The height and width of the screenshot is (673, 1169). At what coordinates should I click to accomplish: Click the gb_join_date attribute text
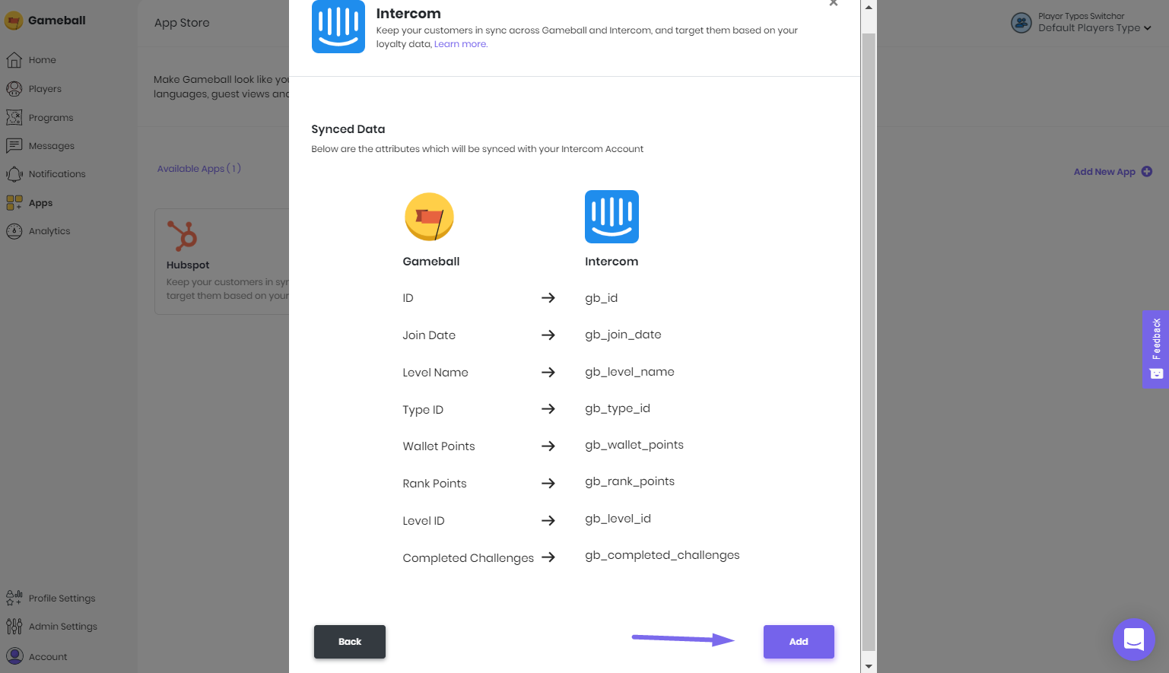click(623, 335)
